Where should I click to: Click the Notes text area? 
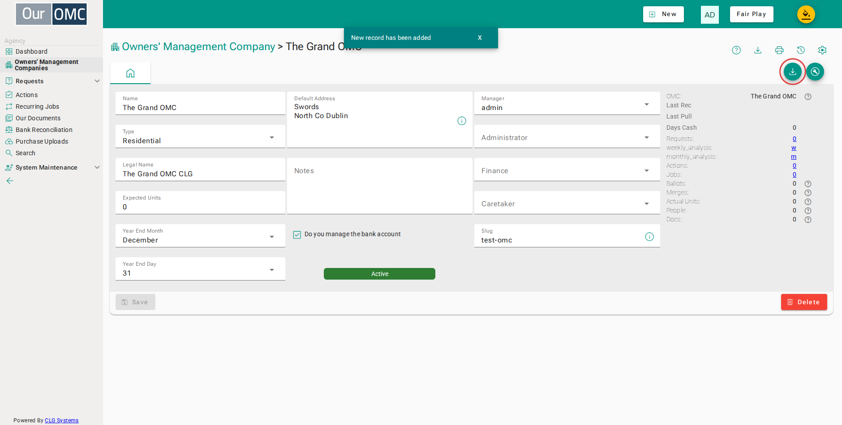coord(380,186)
